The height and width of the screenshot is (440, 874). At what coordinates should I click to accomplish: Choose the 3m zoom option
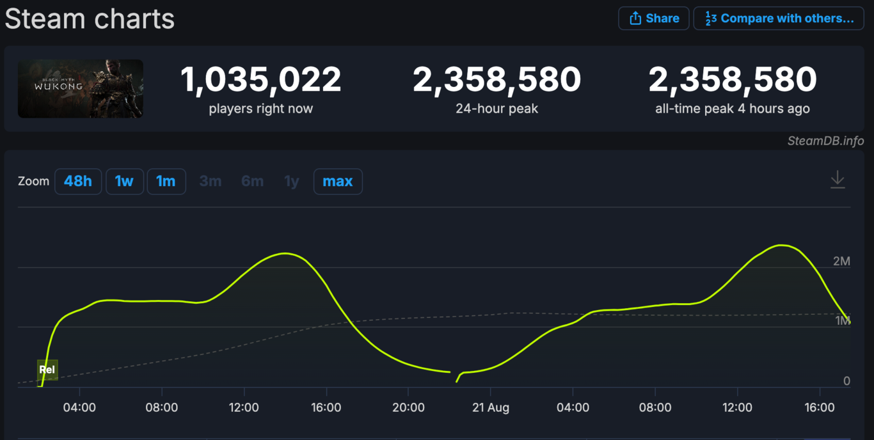tap(210, 182)
